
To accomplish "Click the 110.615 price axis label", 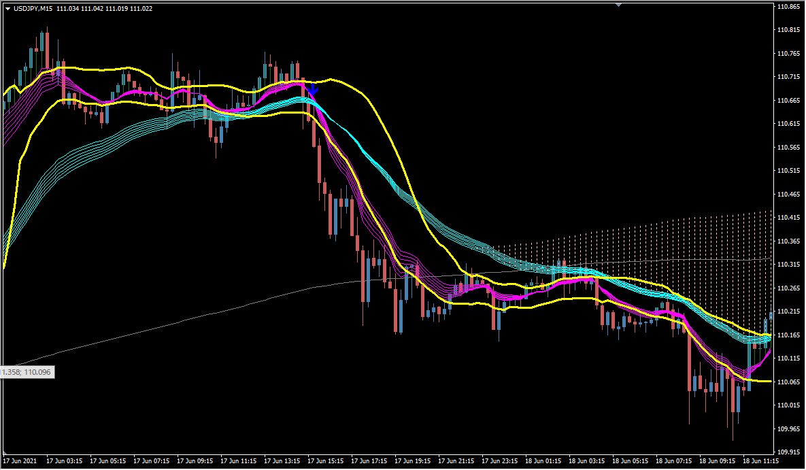I will pyautogui.click(x=788, y=123).
